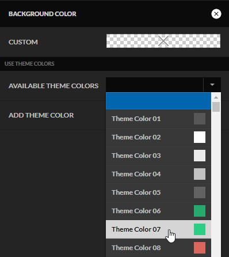Select the Theme Color 07 option
The width and height of the screenshot is (229, 257).
pyautogui.click(x=158, y=229)
